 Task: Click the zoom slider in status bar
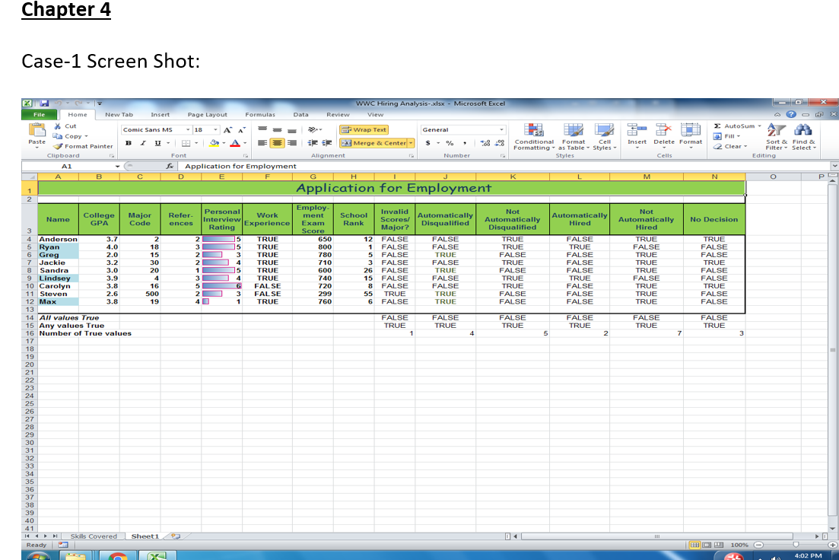tap(797, 546)
